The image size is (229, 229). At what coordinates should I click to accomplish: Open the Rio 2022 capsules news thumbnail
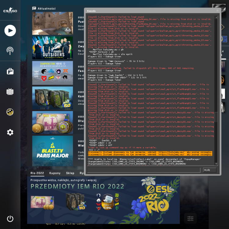(53, 98)
